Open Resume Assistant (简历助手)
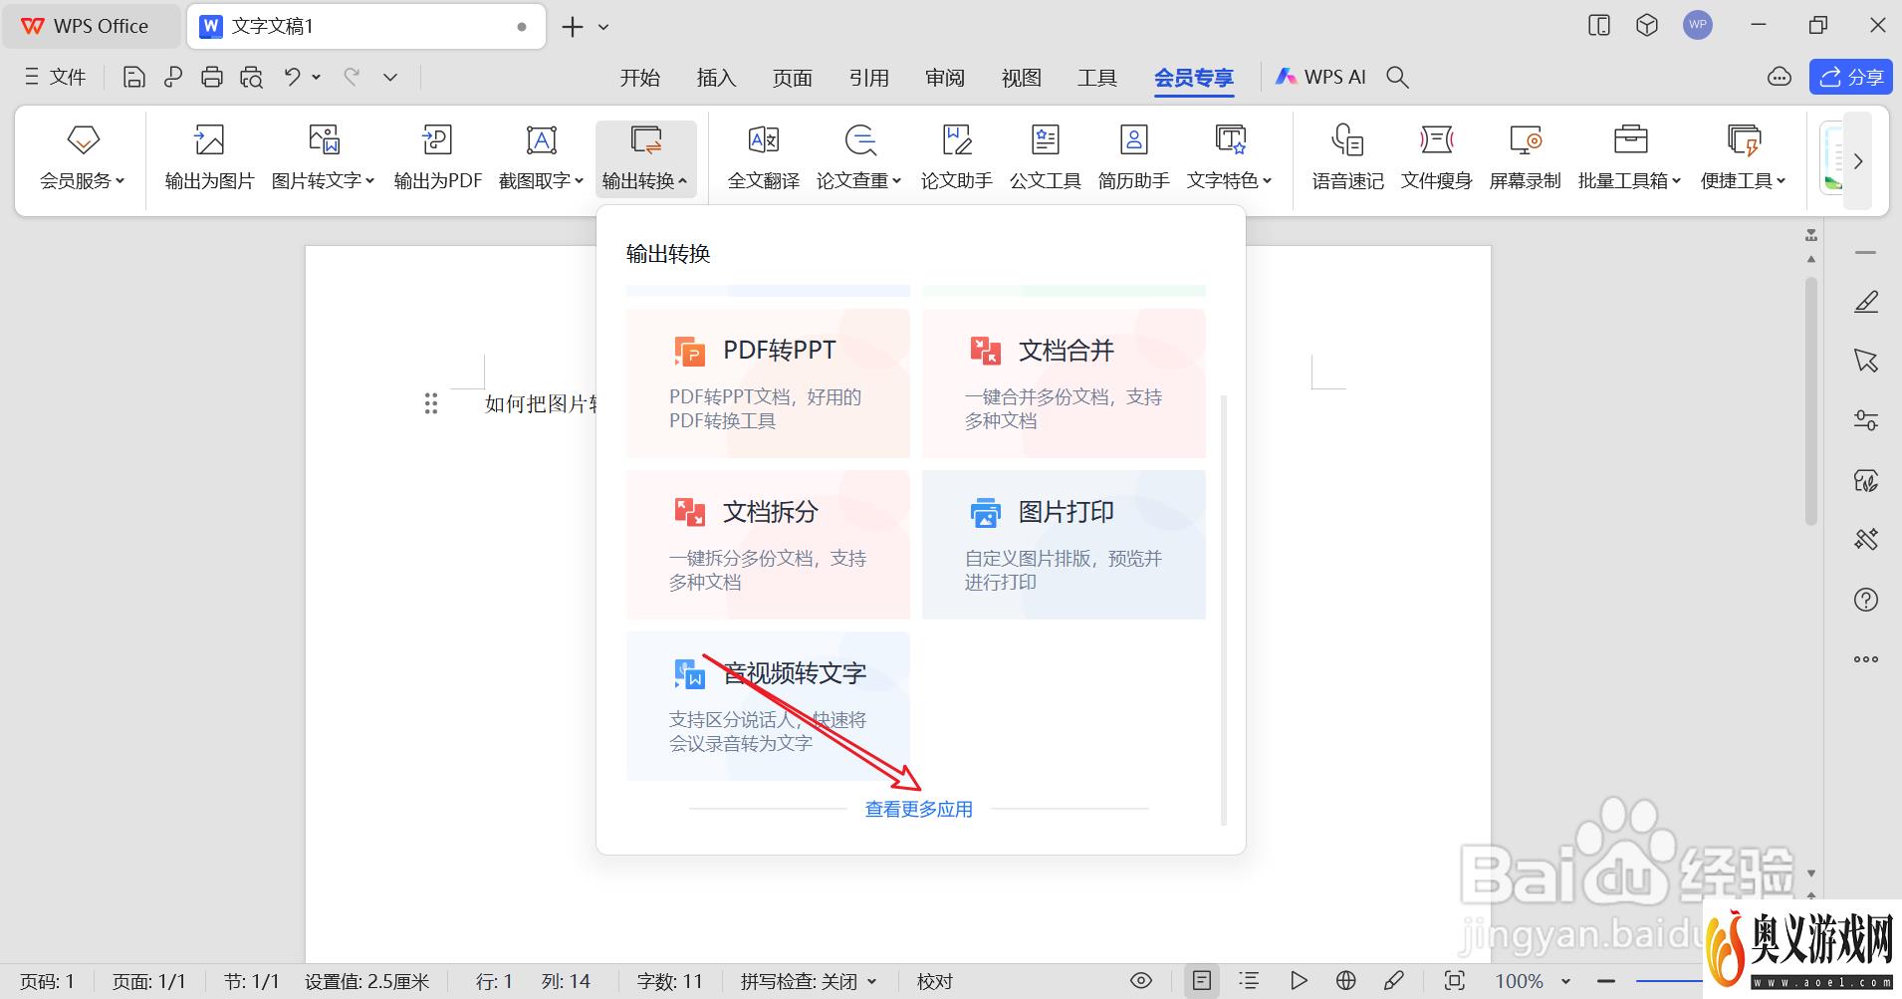This screenshot has height=999, width=1902. click(x=1133, y=157)
